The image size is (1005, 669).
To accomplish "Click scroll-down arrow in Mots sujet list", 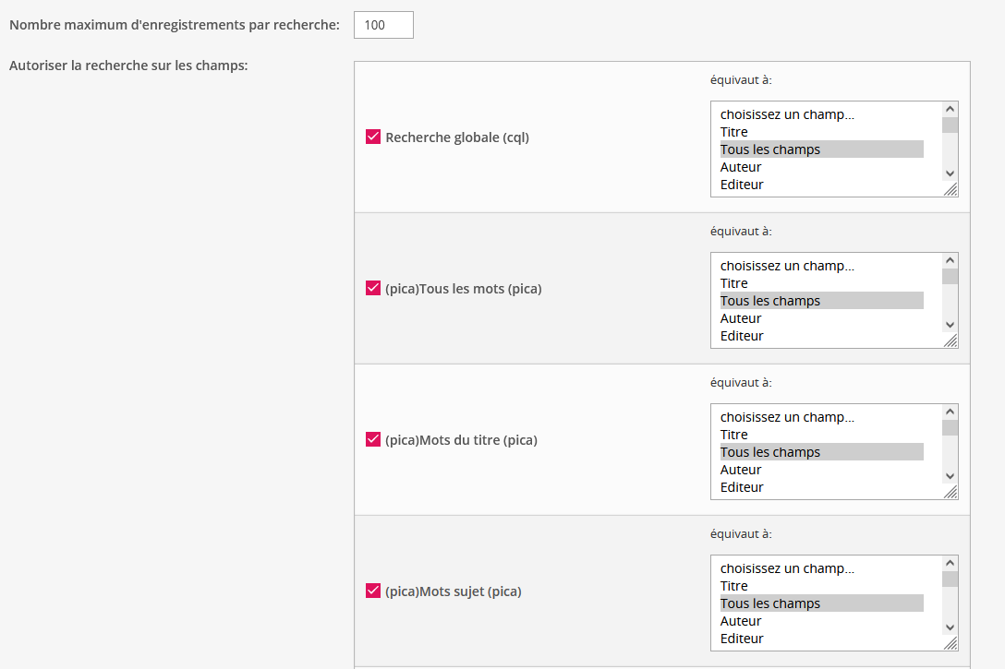I will pos(950,627).
